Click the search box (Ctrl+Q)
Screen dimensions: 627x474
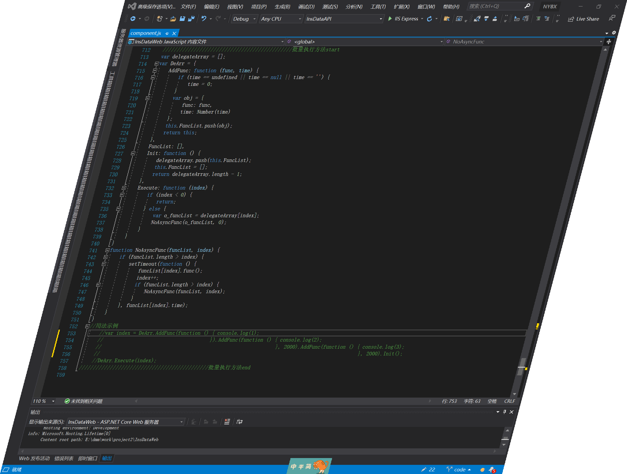click(496, 6)
